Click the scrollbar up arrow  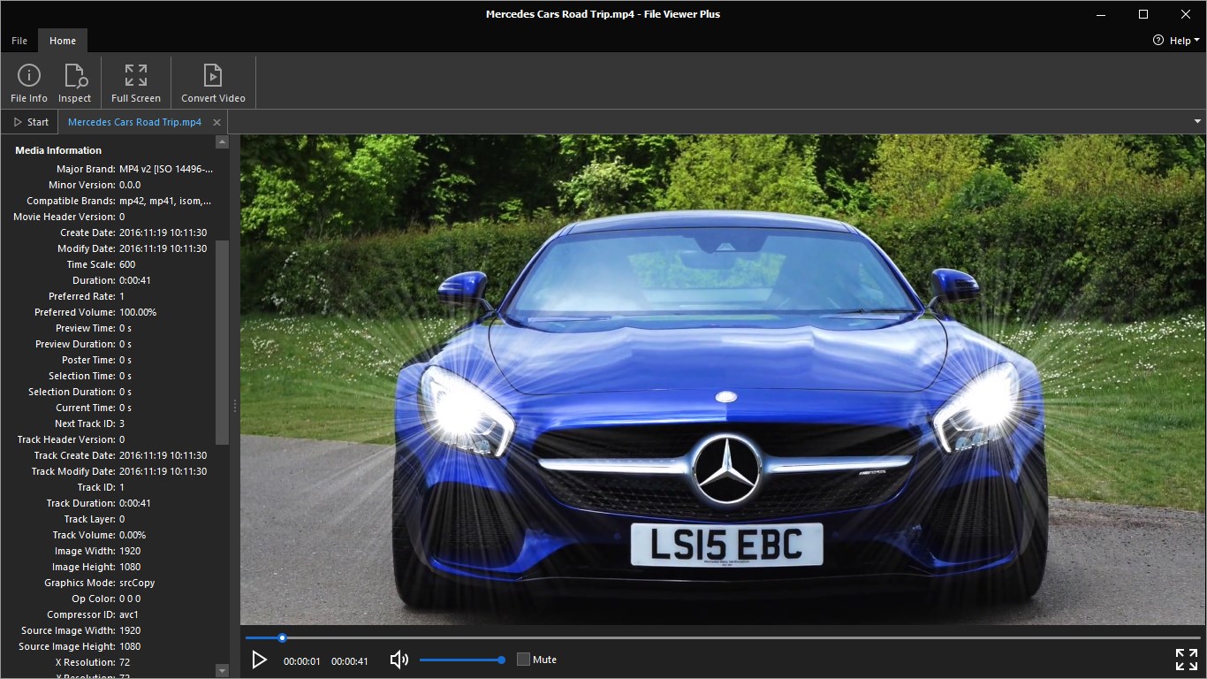point(222,141)
